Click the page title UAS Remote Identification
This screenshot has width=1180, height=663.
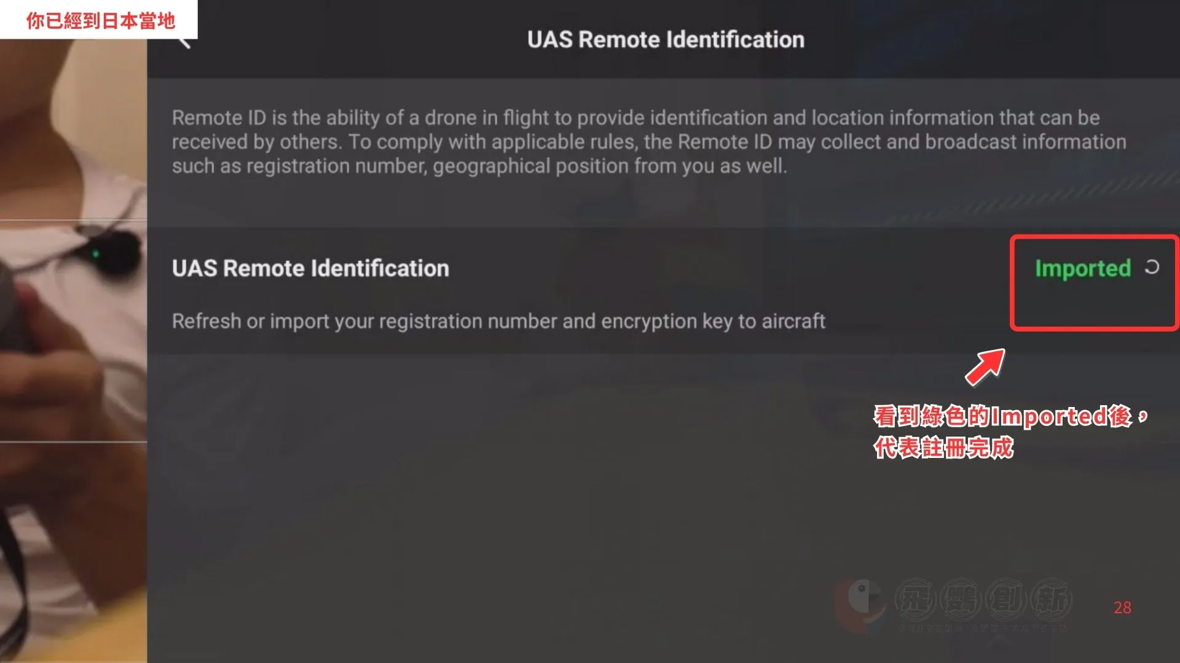coord(666,40)
